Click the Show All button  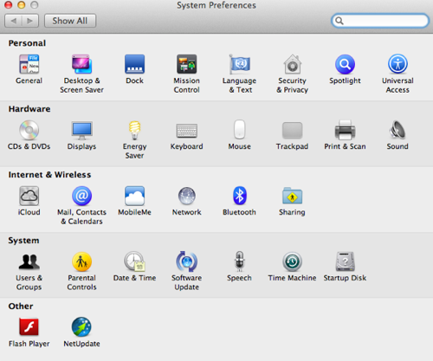click(x=70, y=21)
